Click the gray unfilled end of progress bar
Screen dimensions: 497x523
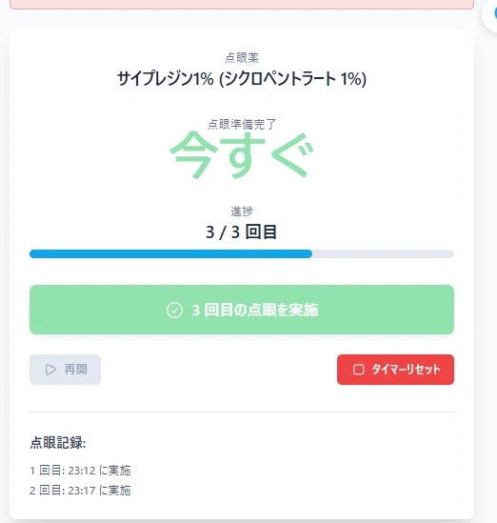click(x=383, y=253)
